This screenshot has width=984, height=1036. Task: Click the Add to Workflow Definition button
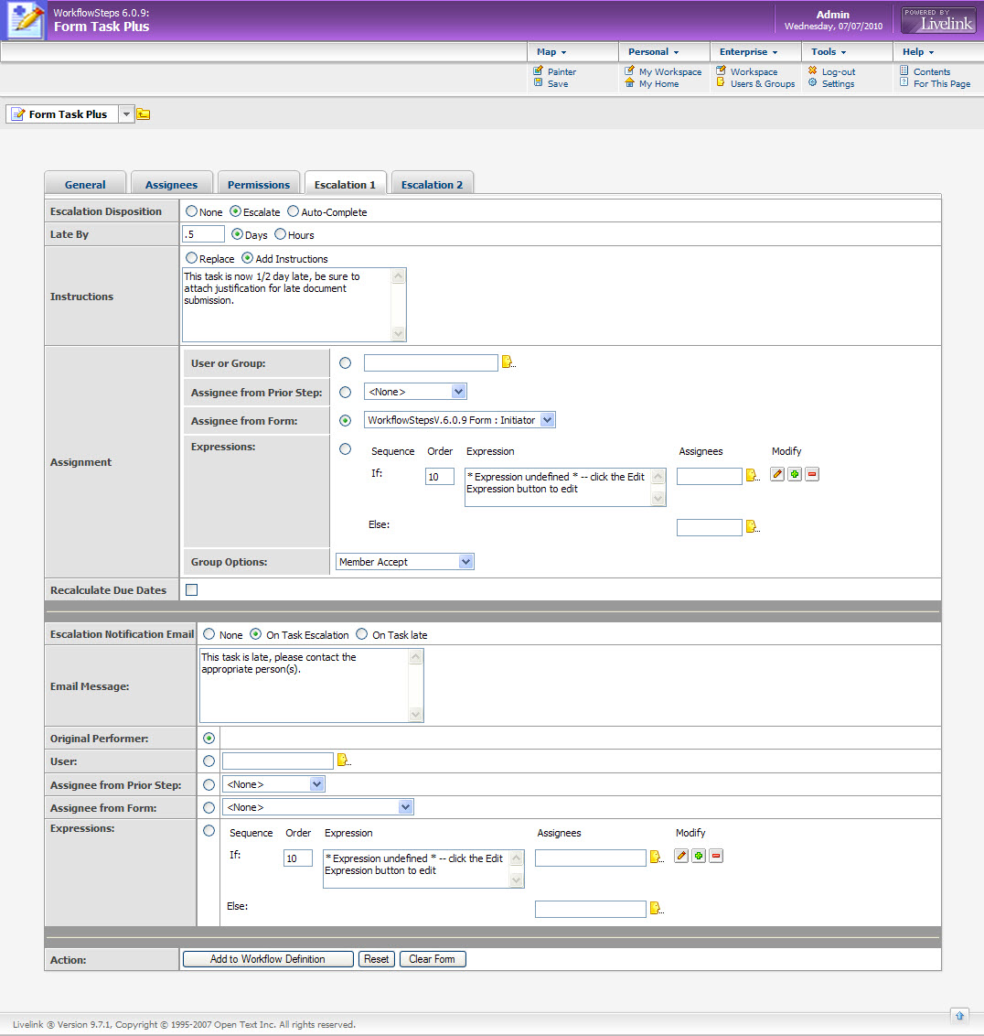268,959
